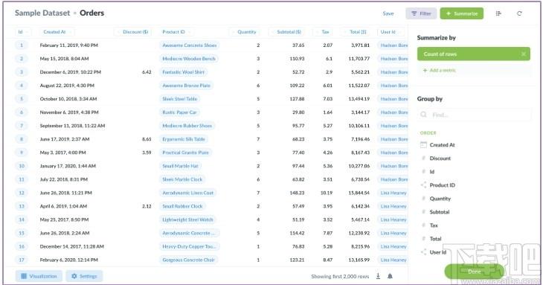Open the Visualization tab at bottom

[39, 276]
